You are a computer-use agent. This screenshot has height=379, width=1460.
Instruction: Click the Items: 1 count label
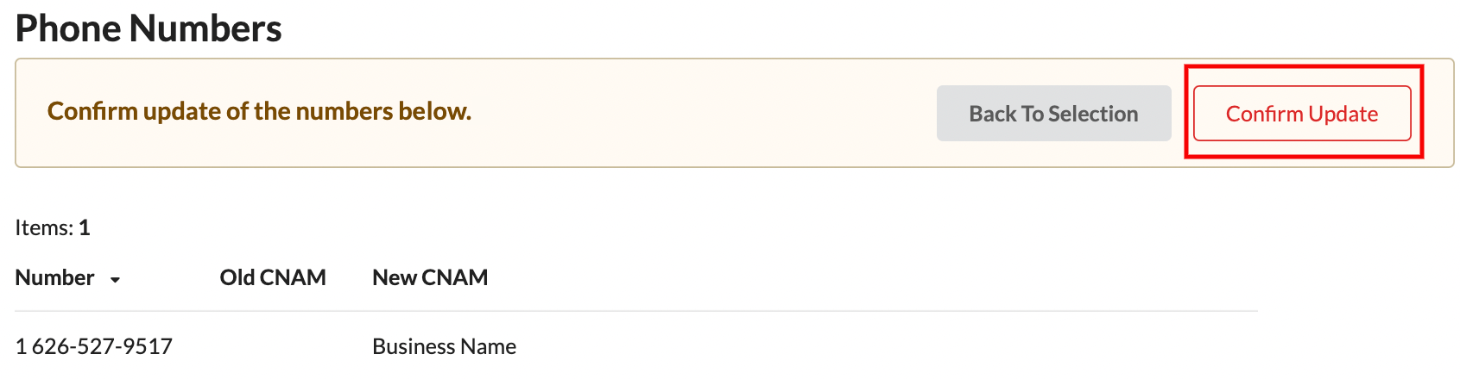(x=53, y=227)
